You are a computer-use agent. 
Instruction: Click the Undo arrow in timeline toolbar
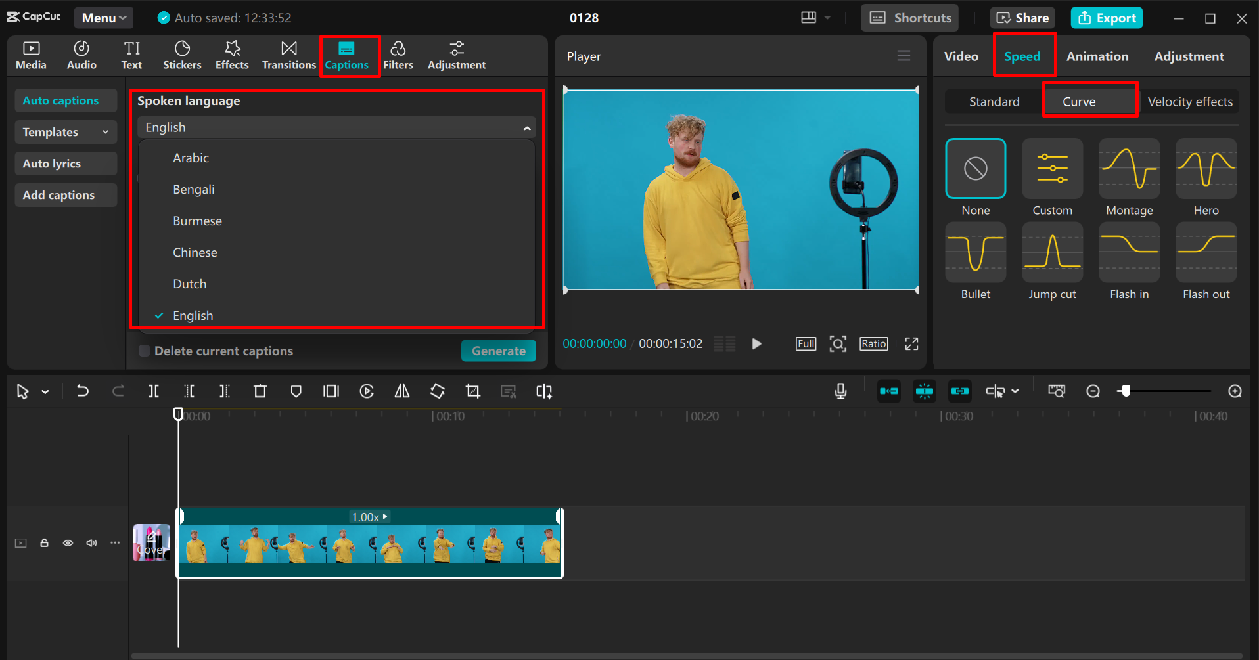pos(82,391)
